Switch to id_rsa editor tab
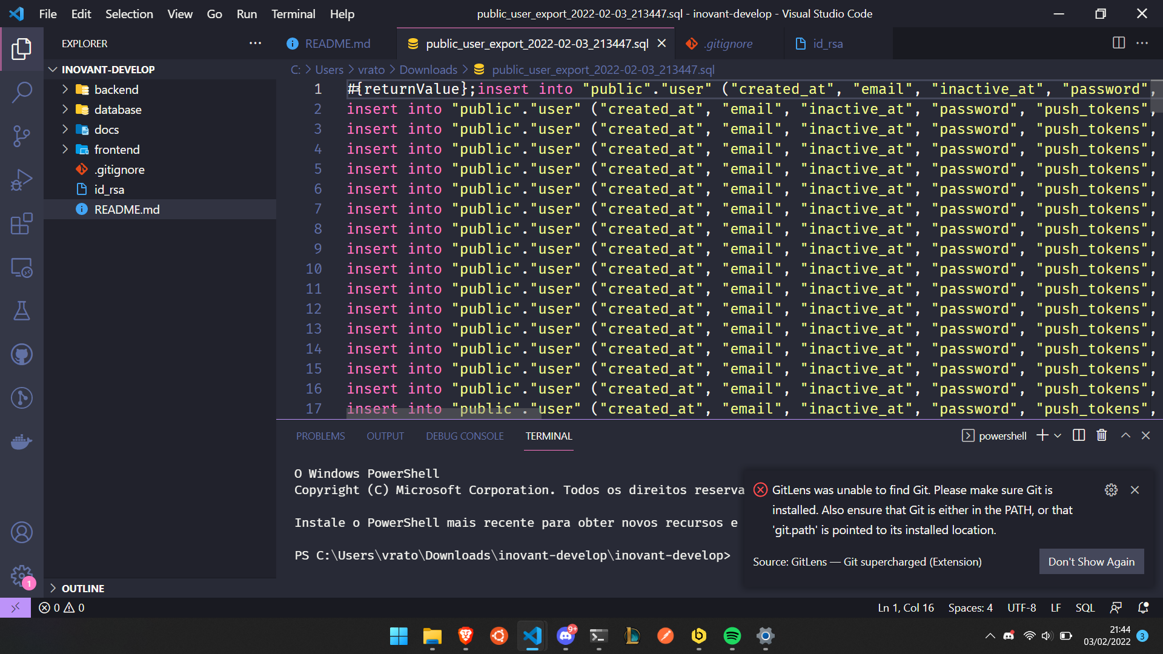This screenshot has width=1163, height=654. (x=827, y=43)
